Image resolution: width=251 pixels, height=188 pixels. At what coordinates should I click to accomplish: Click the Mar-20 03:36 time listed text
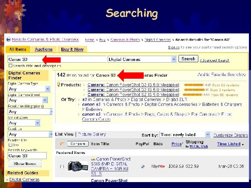pos(231,166)
